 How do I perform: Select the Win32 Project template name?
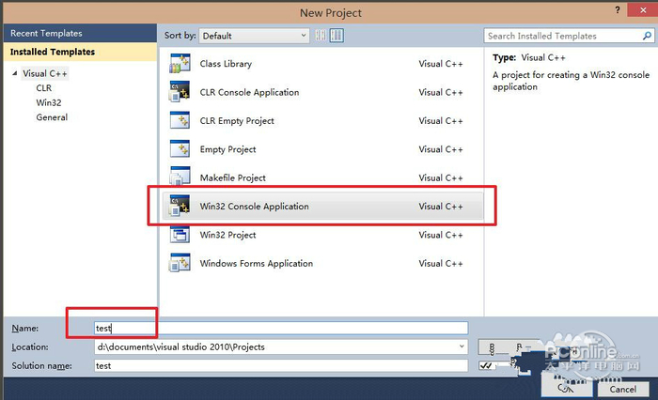click(x=227, y=235)
